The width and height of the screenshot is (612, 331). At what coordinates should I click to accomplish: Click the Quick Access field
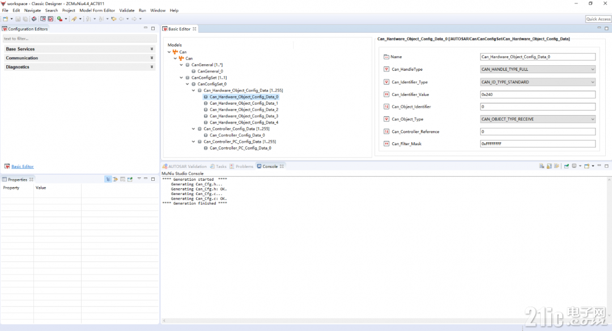click(x=598, y=19)
